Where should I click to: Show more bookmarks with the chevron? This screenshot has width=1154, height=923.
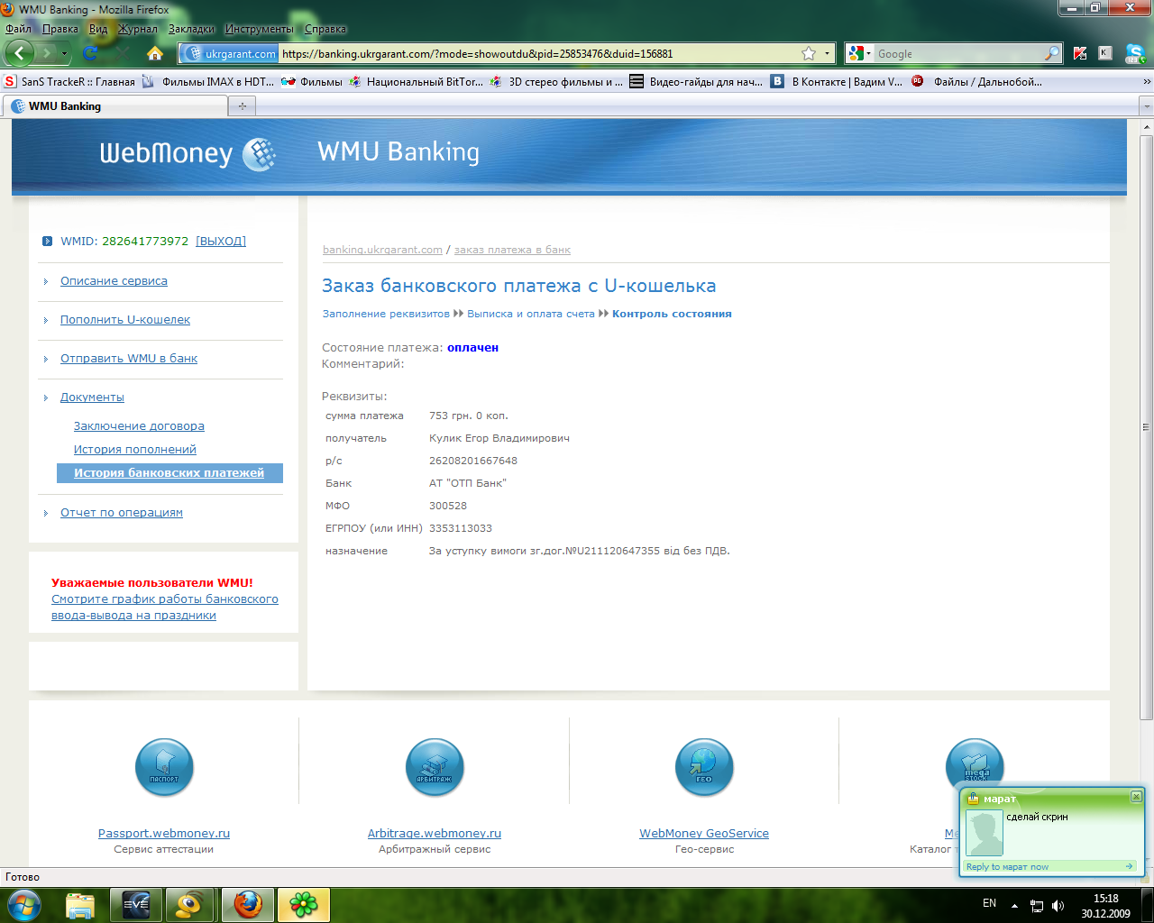click(1147, 81)
